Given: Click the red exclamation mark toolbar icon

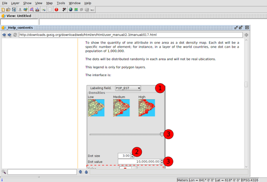Looking at the screenshot, I should pyautogui.click(x=56, y=9).
